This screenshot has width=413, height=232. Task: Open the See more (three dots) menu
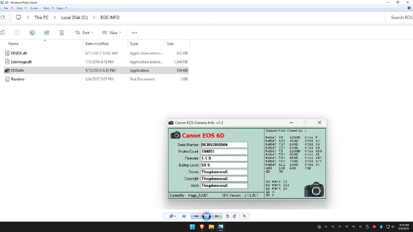point(134,33)
